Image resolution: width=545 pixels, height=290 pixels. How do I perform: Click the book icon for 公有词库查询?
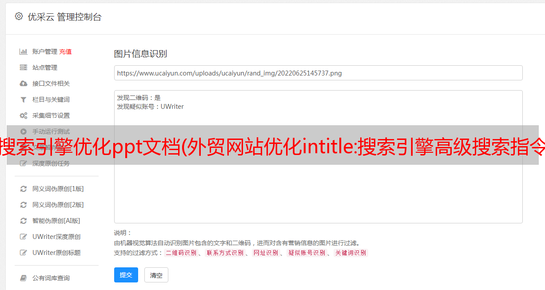point(24,278)
